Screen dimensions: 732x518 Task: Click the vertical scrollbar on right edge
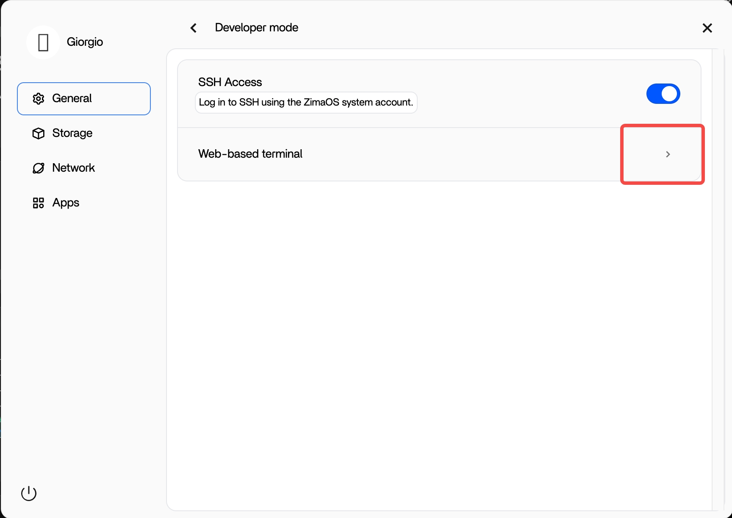coord(718,280)
